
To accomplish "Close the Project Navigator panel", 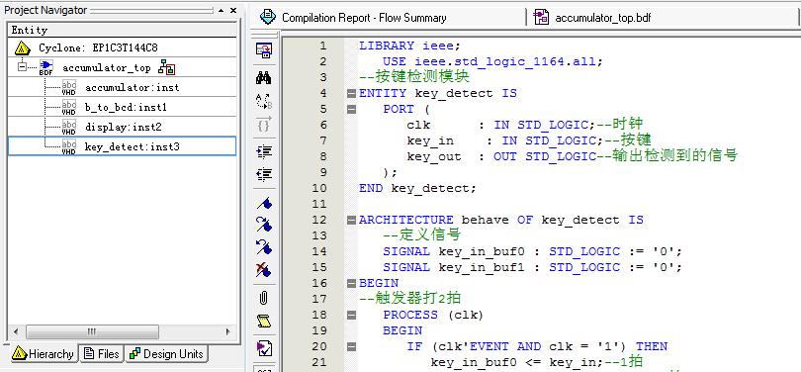I will pos(233,10).
